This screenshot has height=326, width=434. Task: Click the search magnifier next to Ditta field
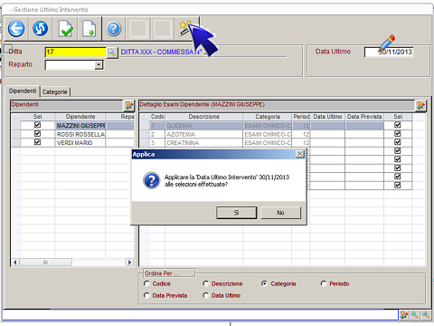pyautogui.click(x=111, y=53)
